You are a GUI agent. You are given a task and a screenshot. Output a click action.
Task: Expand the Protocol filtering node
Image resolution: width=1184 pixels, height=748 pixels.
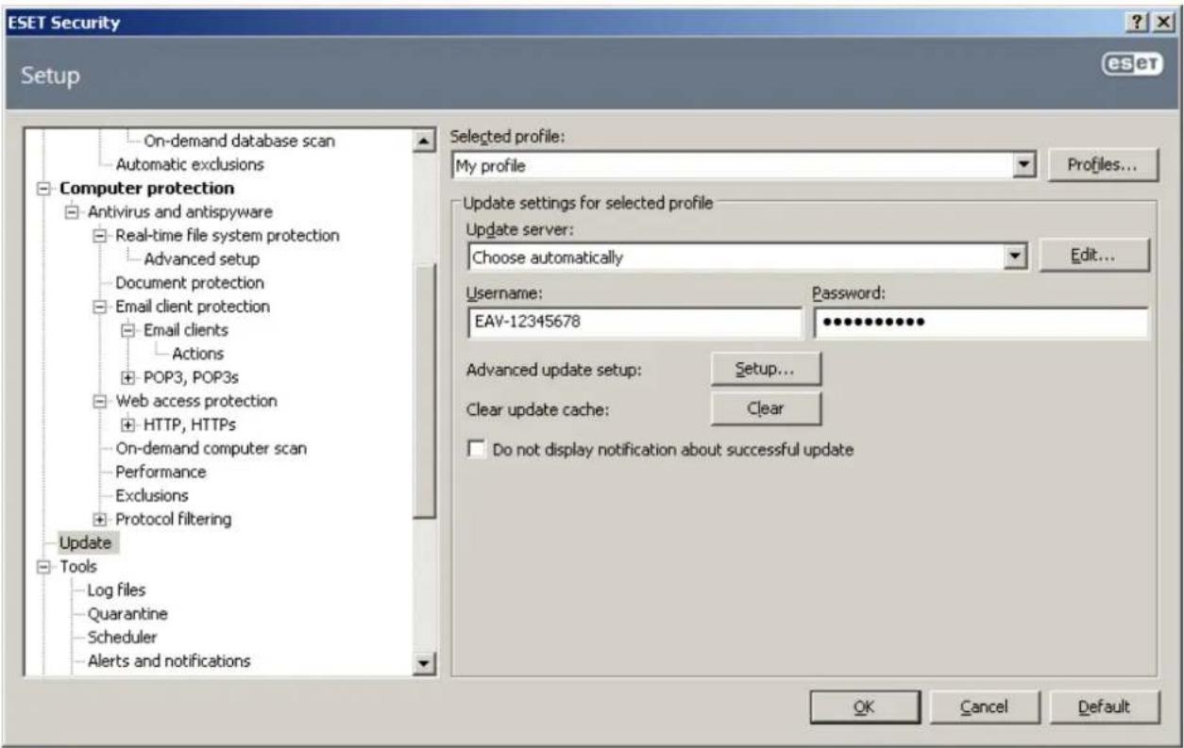[x=98, y=519]
